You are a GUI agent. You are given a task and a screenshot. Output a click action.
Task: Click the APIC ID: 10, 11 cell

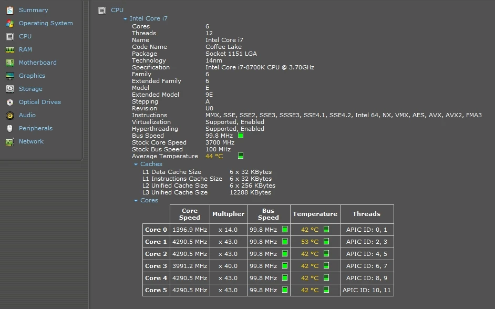click(366, 290)
